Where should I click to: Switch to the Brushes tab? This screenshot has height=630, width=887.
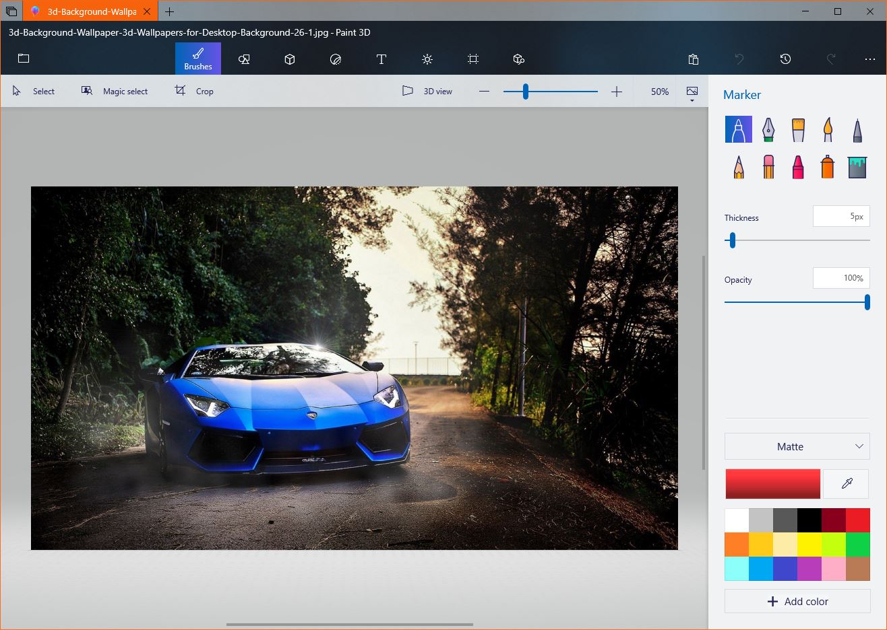click(x=198, y=59)
